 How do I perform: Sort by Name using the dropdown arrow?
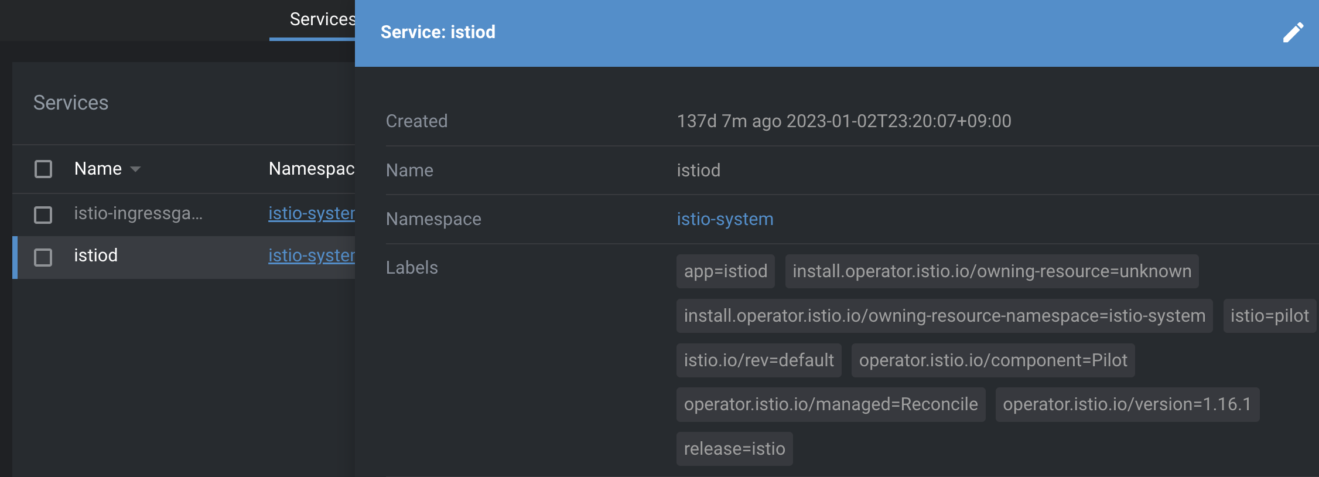(x=135, y=169)
